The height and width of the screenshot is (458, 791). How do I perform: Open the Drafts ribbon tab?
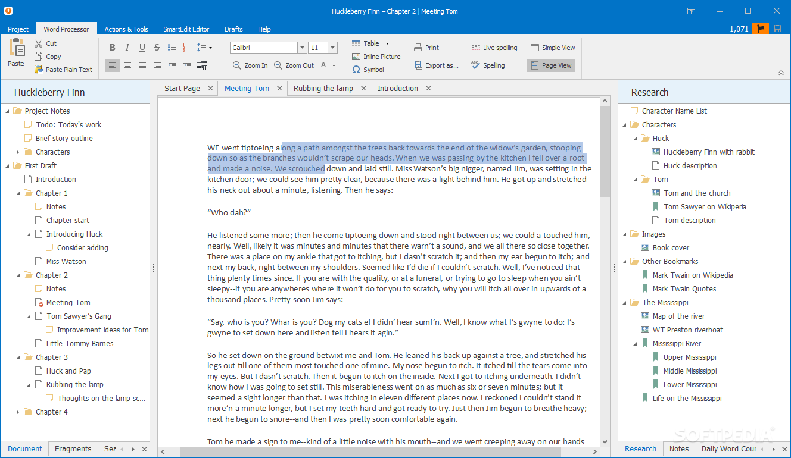[233, 29]
